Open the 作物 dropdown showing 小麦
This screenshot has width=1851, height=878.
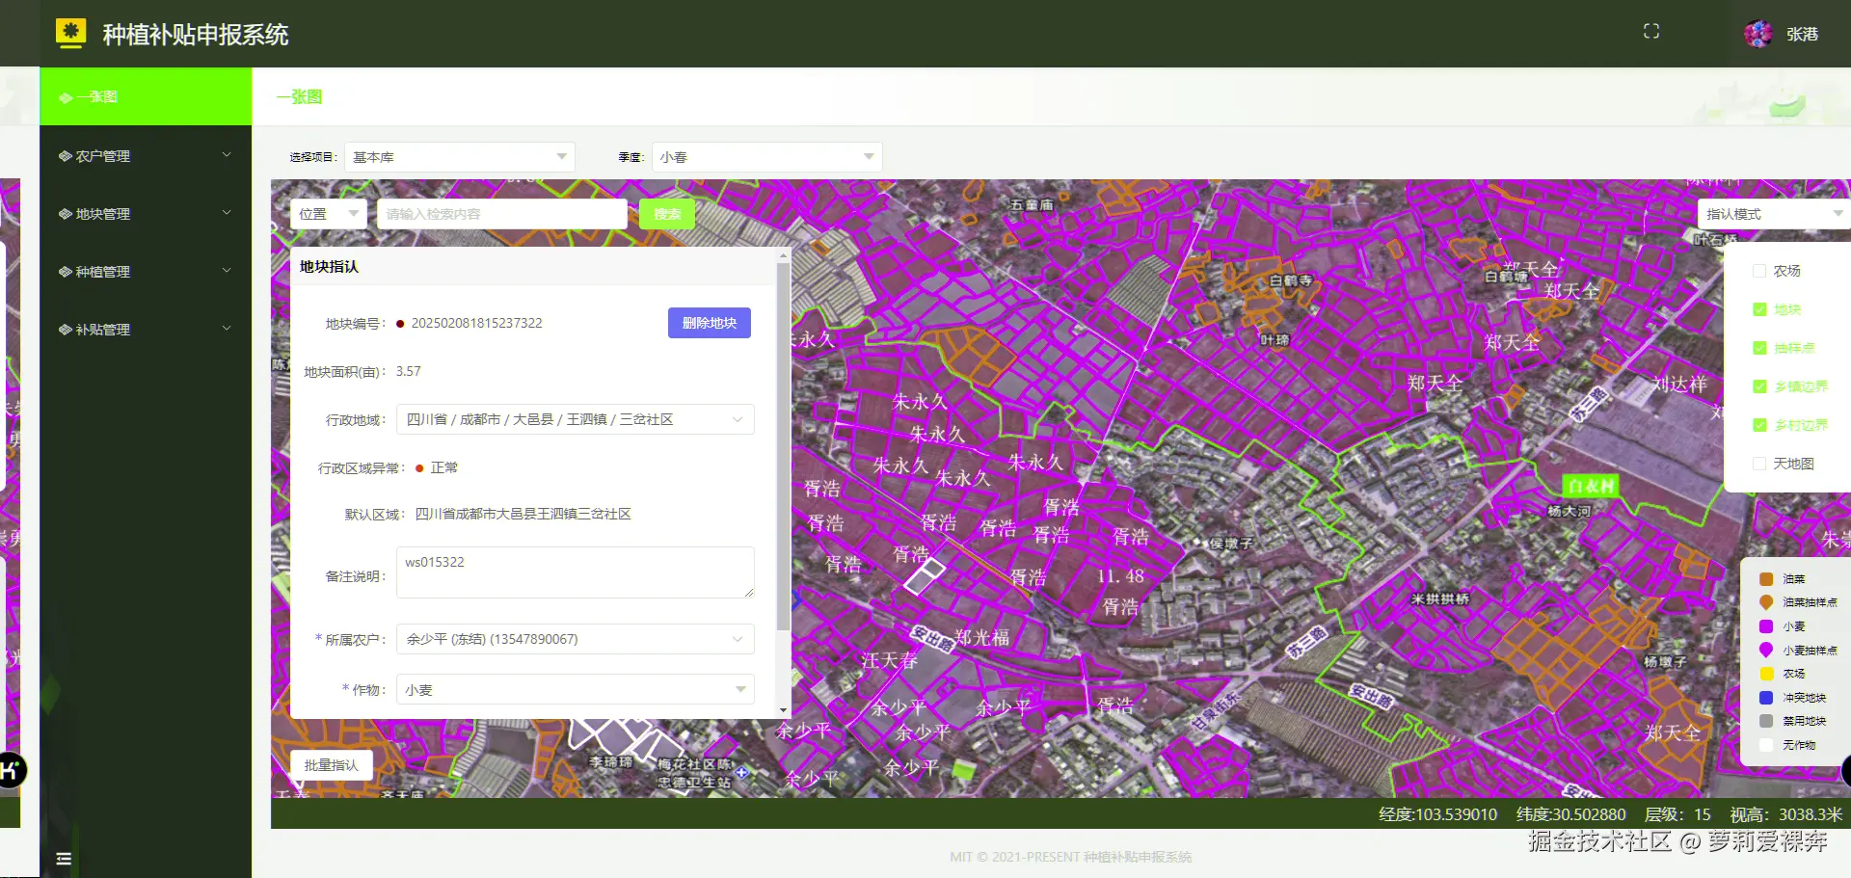pyautogui.click(x=576, y=689)
